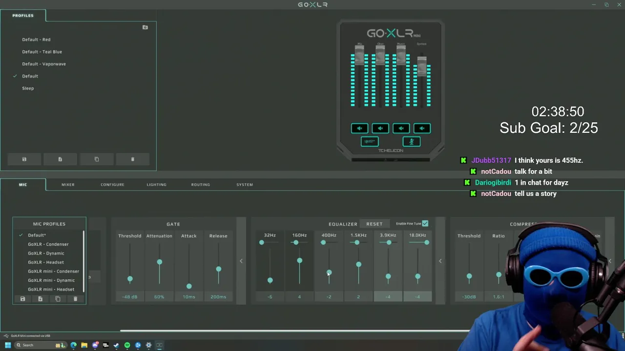Toggle the cough mic-mute button
The width and height of the screenshot is (625, 351).
[x=412, y=141]
